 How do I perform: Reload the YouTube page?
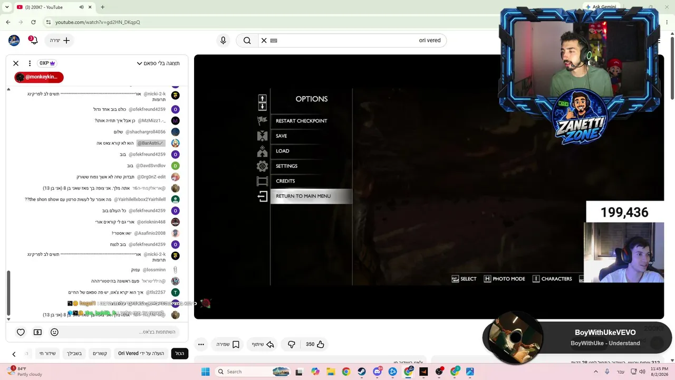tap(33, 22)
